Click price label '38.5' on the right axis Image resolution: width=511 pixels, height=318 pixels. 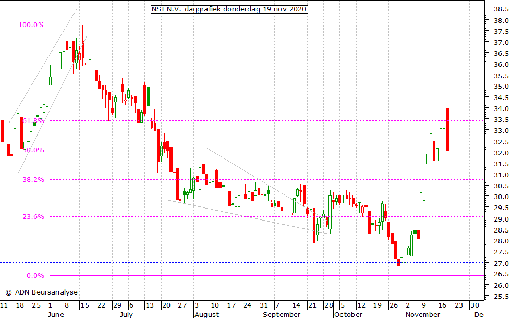coord(501,9)
